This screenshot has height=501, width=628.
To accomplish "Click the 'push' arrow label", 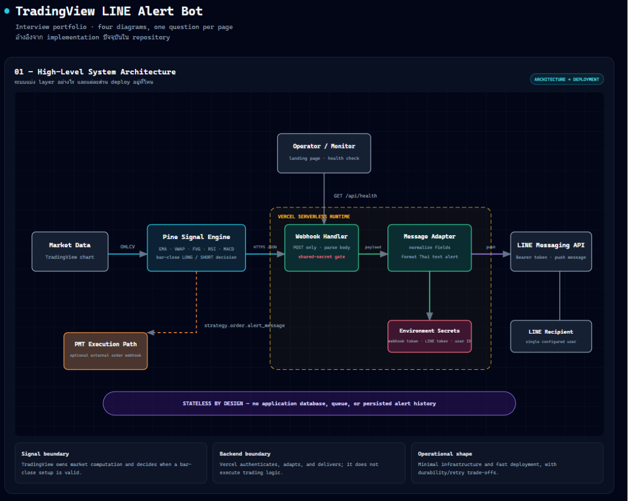I will [491, 247].
